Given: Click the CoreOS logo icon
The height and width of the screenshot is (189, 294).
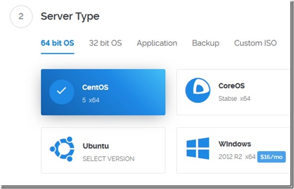Looking at the screenshot, I should point(197,91).
